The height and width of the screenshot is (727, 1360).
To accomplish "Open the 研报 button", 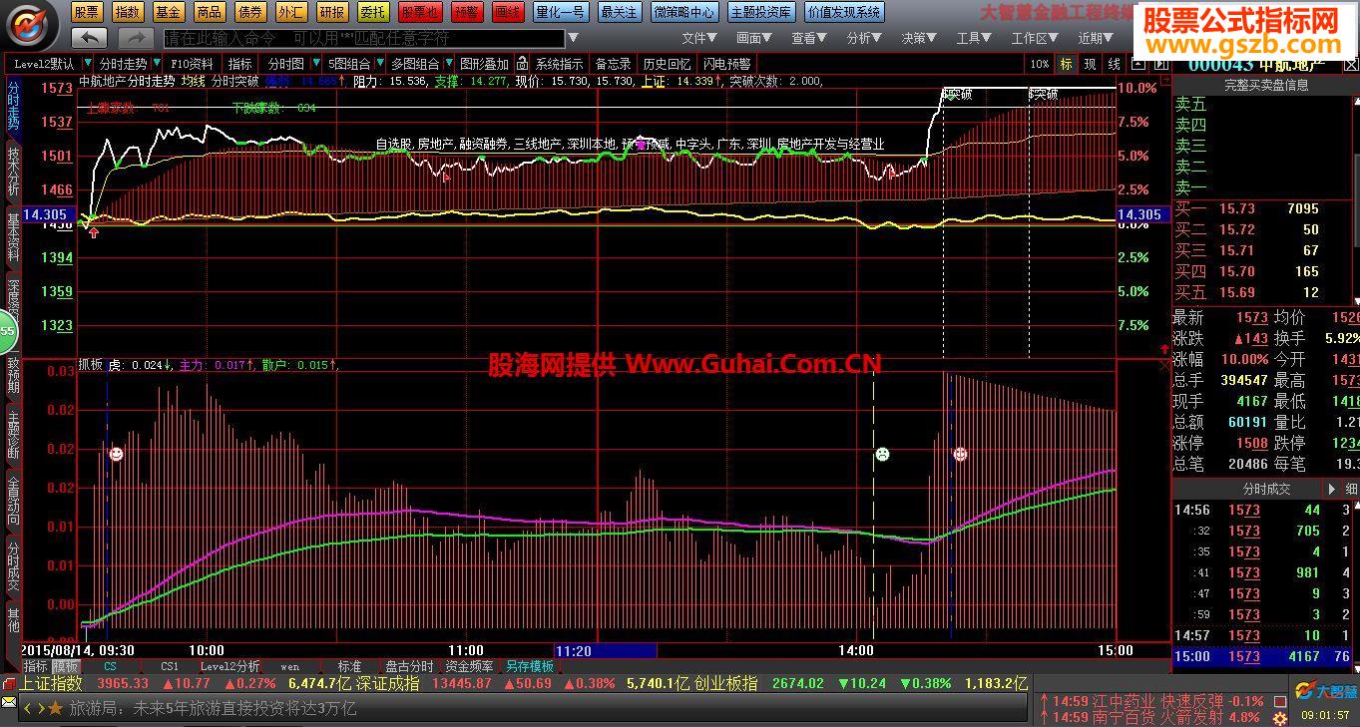I will pos(332,12).
